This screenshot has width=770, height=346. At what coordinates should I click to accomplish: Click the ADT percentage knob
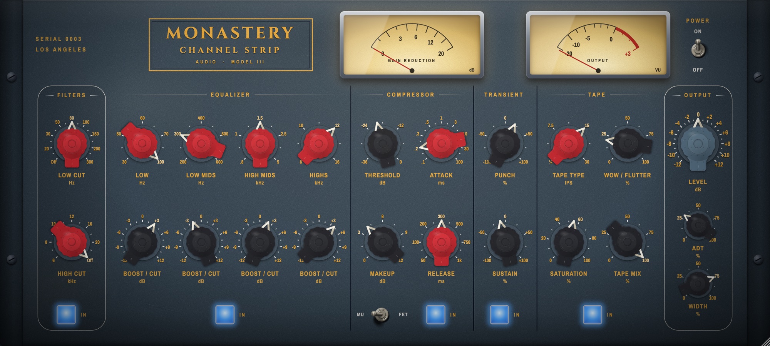click(698, 225)
